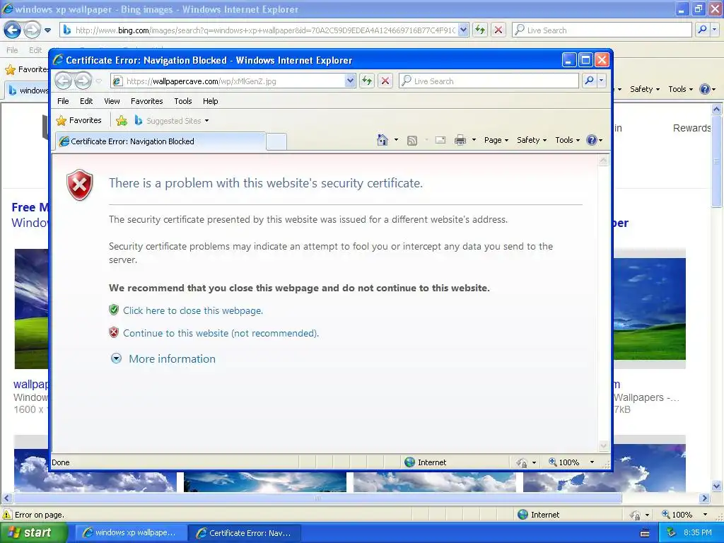
Task: Refresh the wallpapercave.com page
Action: (x=367, y=81)
